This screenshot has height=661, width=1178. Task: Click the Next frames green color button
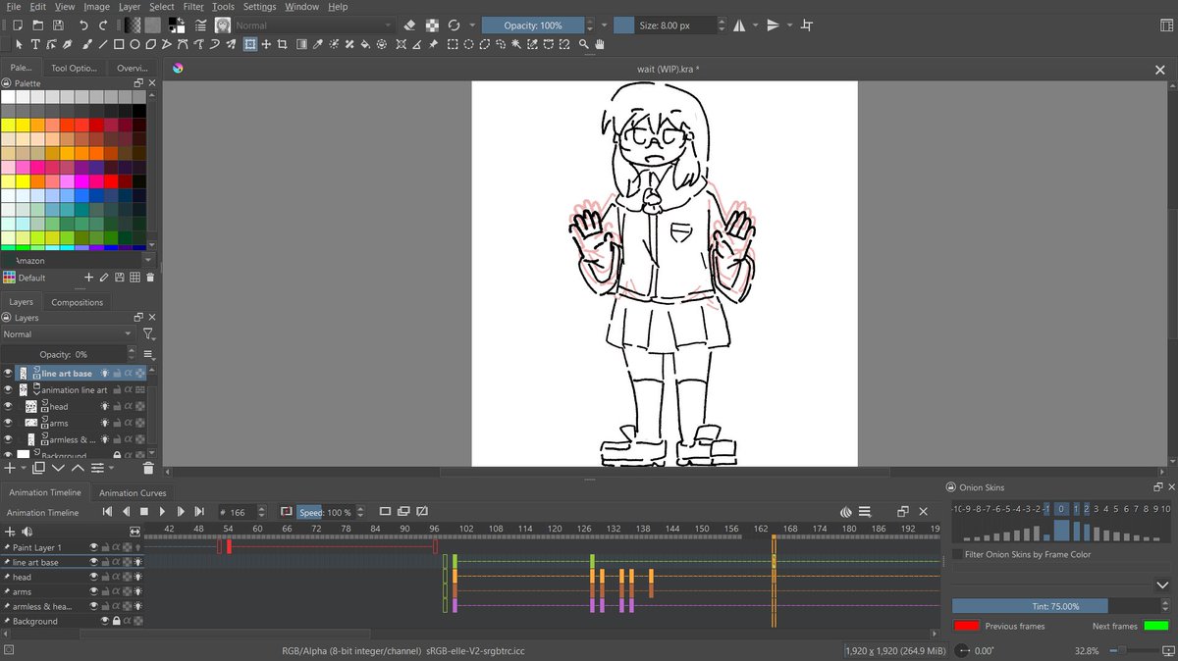click(x=1156, y=626)
